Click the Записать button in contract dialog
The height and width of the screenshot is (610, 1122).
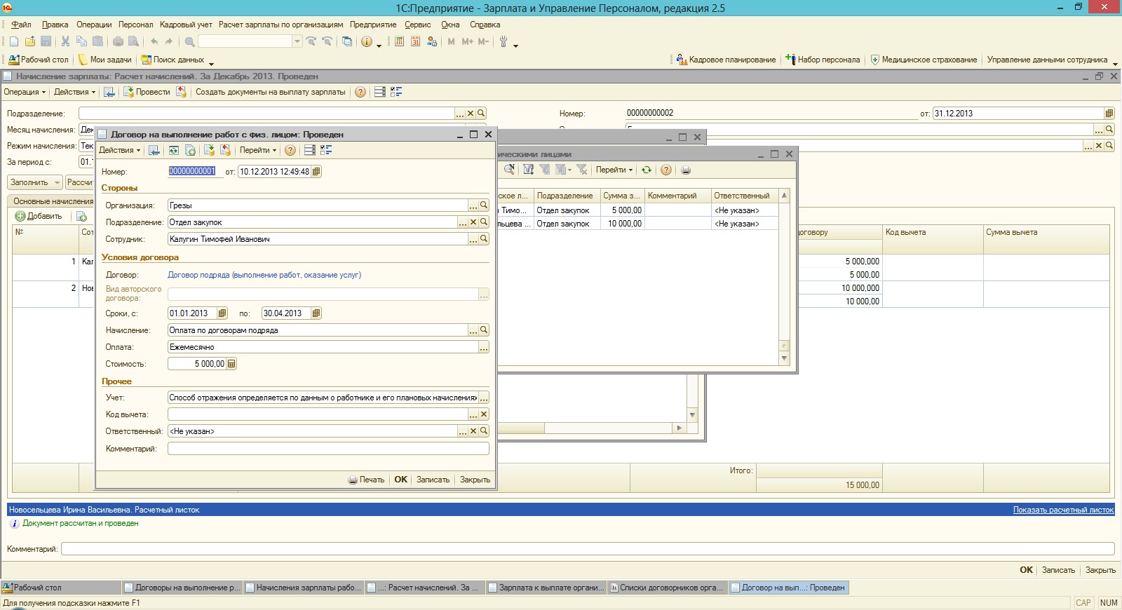point(433,480)
